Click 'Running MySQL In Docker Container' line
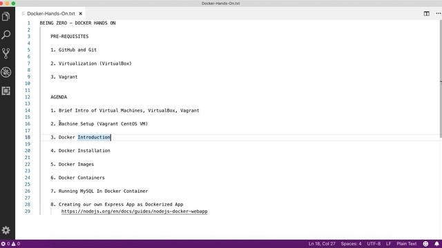The width and height of the screenshot is (442, 248). point(99,191)
